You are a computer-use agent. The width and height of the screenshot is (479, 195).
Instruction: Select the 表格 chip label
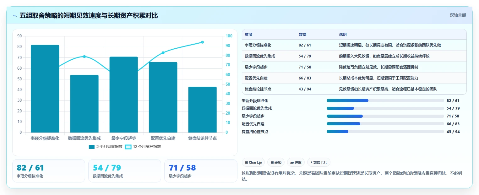pyautogui.click(x=278, y=162)
